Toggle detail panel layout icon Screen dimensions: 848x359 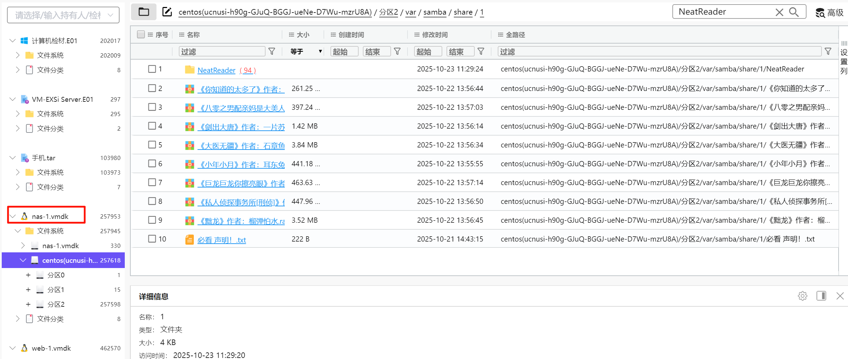[x=821, y=296]
